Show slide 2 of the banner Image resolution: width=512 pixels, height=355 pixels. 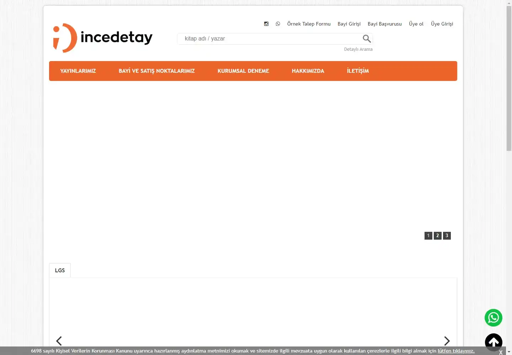[438, 235]
